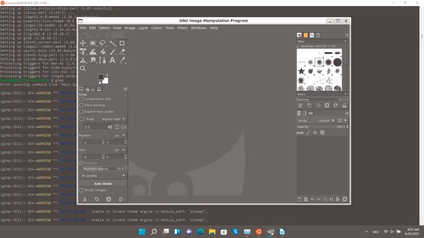Click the 1:1 aspect ratio input field
The image size is (424, 238).
click(98, 127)
